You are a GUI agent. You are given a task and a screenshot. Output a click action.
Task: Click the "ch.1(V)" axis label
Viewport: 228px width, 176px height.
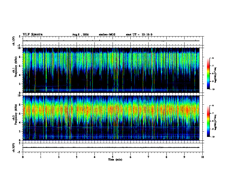pyautogui.click(x=14, y=41)
